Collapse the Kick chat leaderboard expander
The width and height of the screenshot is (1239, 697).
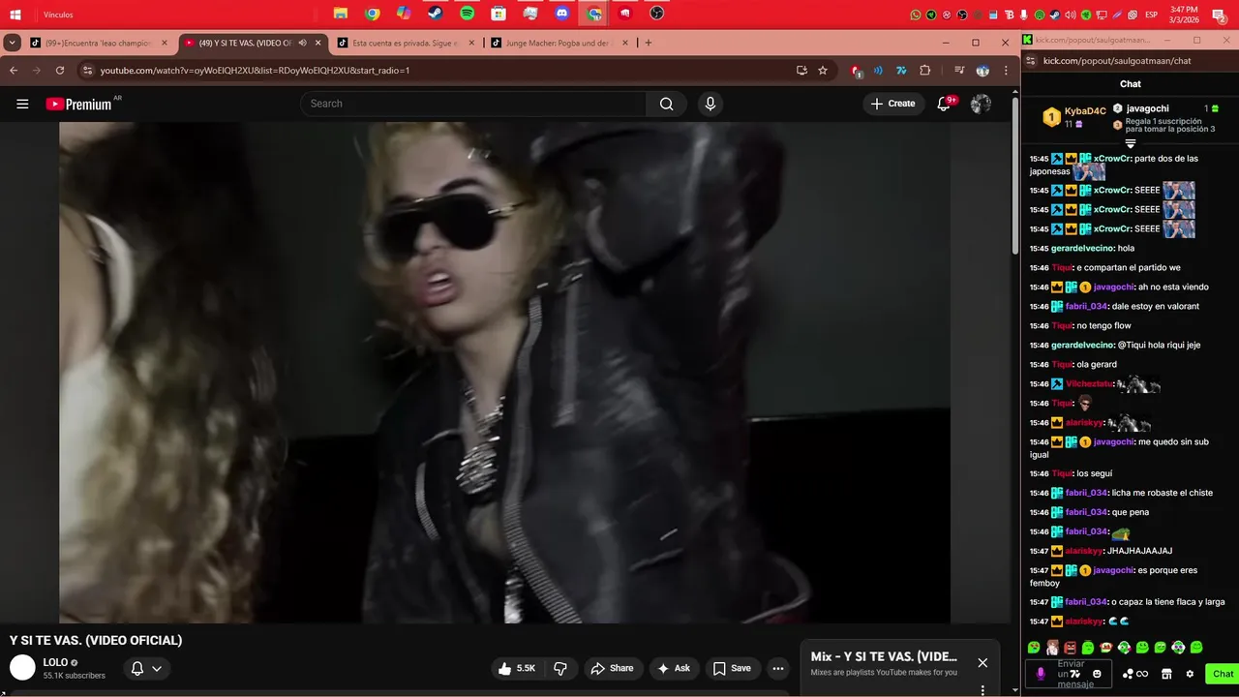pyautogui.click(x=1130, y=144)
